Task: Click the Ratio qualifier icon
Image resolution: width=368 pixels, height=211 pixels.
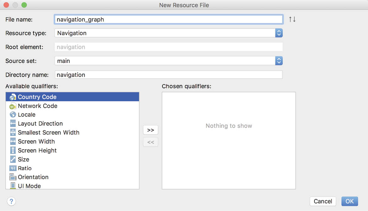Action: [13, 168]
